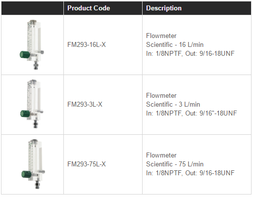Click the green knob on the 16L flowmeter image
253x197 pixels.
tap(25, 54)
